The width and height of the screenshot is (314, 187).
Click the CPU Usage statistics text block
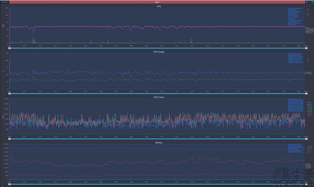pyautogui.click(x=296, y=58)
